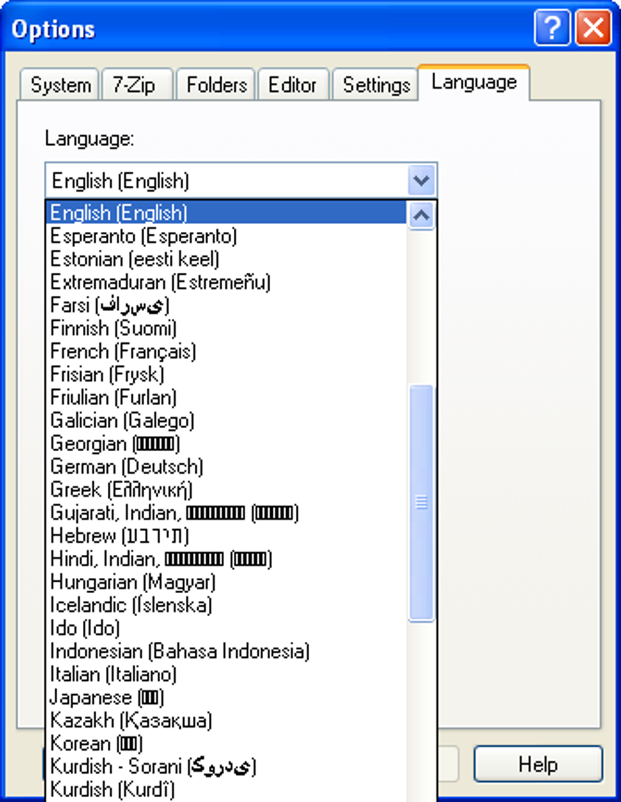Click the Language combo box showing English (English)
621x802 pixels.
241,180
